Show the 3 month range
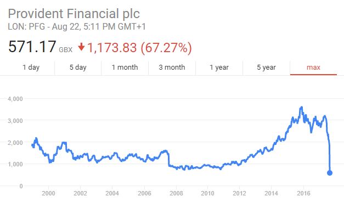 (x=172, y=67)
